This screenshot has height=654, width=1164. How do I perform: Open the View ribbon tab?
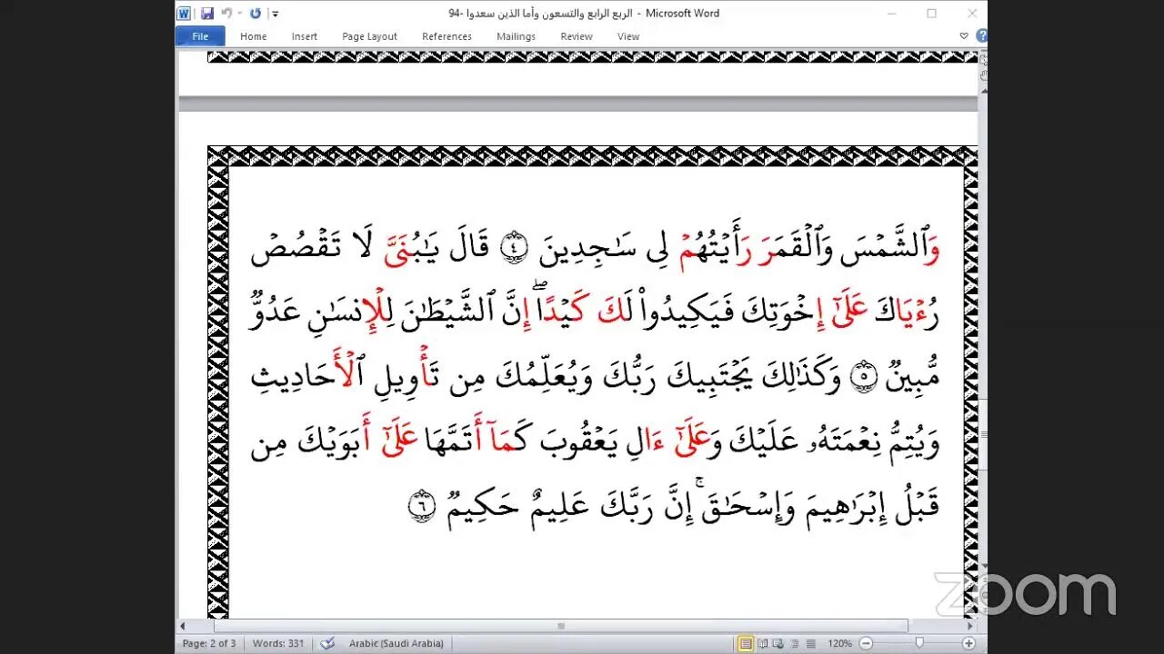click(x=628, y=36)
